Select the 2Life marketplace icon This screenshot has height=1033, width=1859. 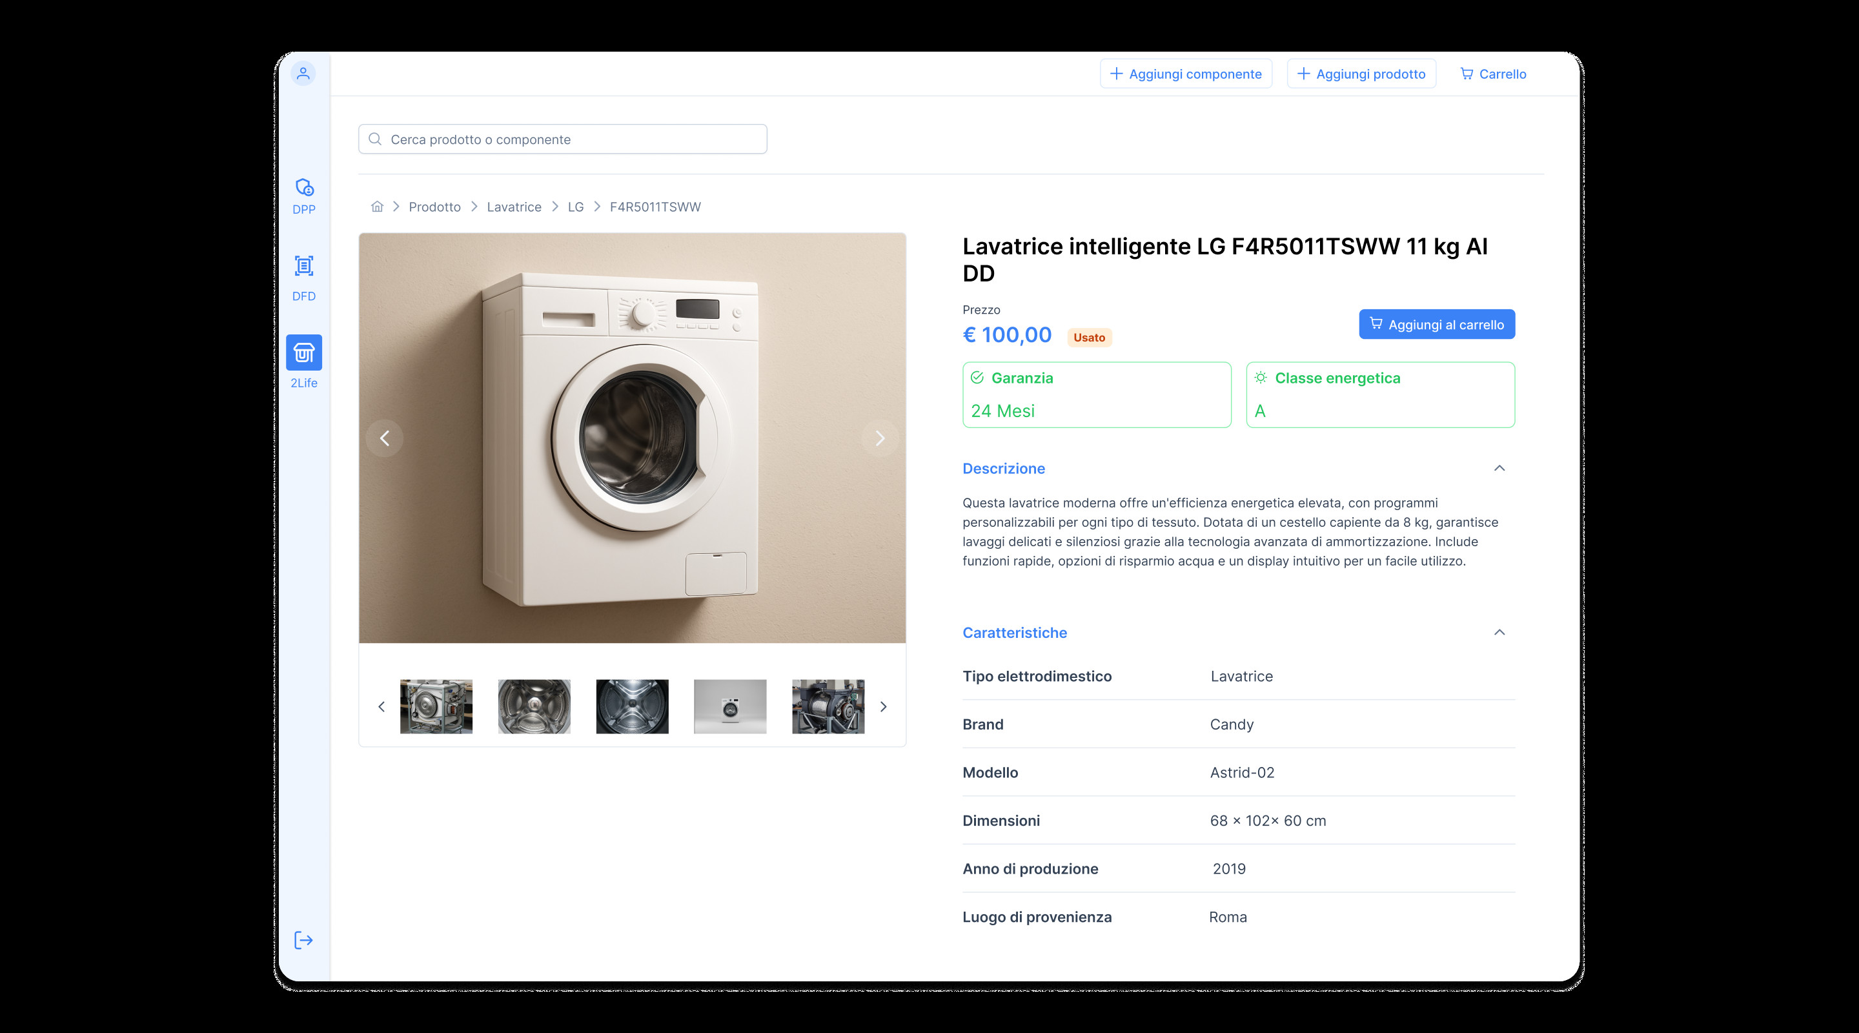pos(304,353)
